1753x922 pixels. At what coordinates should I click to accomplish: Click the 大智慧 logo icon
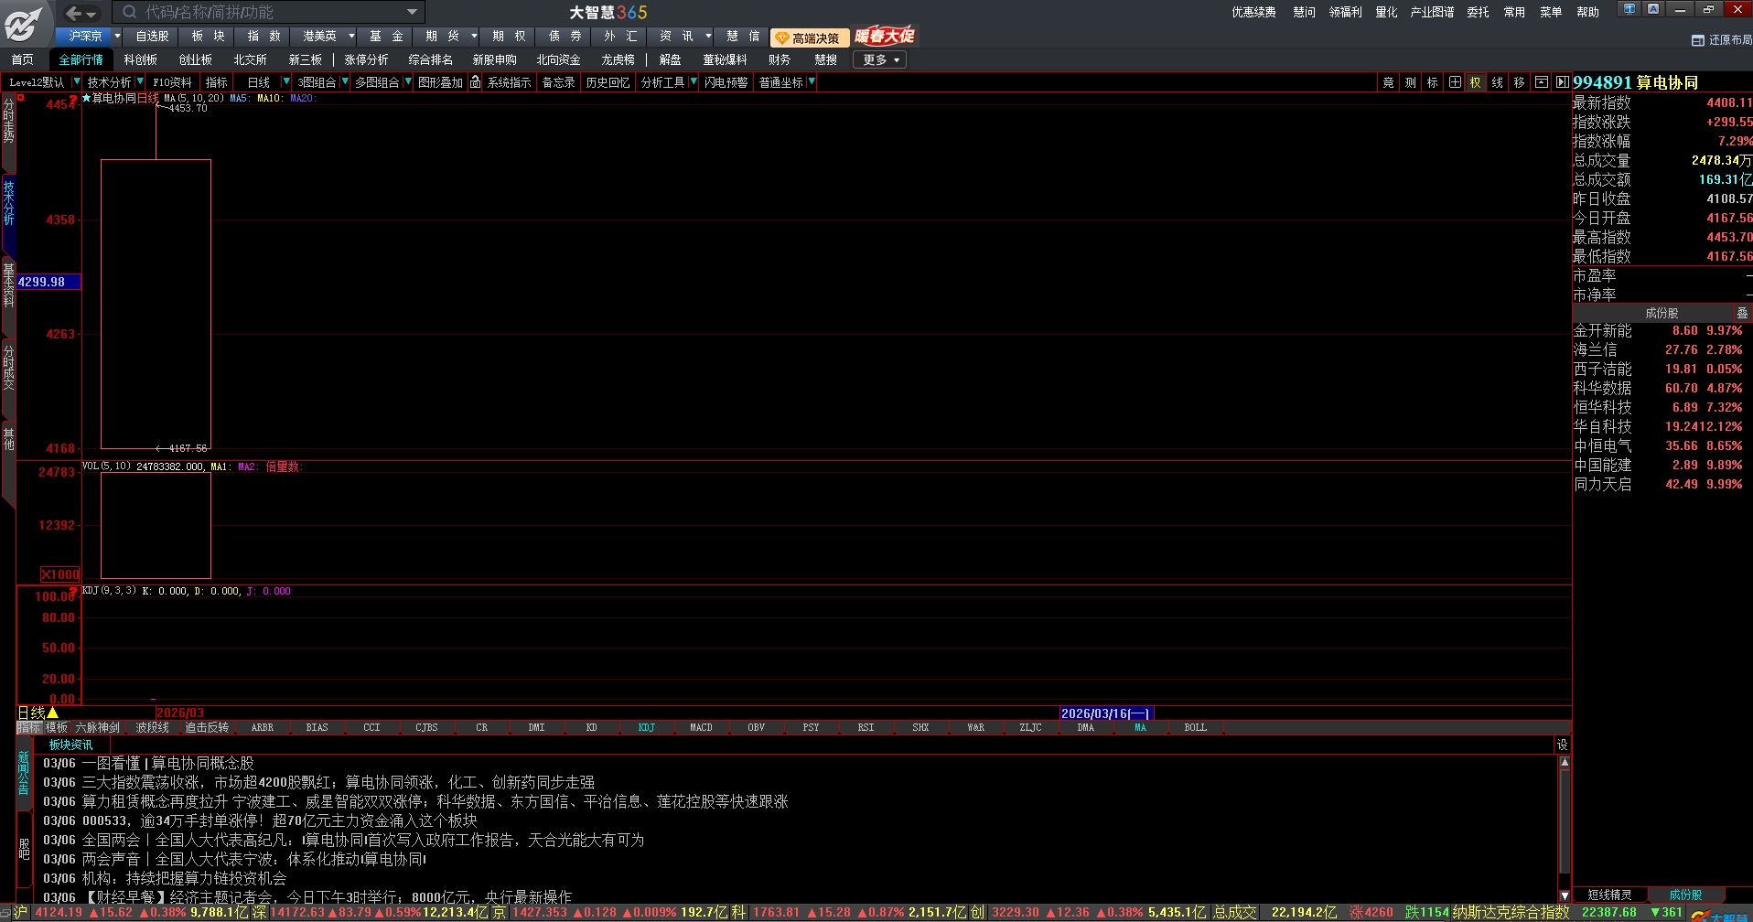coord(24,23)
